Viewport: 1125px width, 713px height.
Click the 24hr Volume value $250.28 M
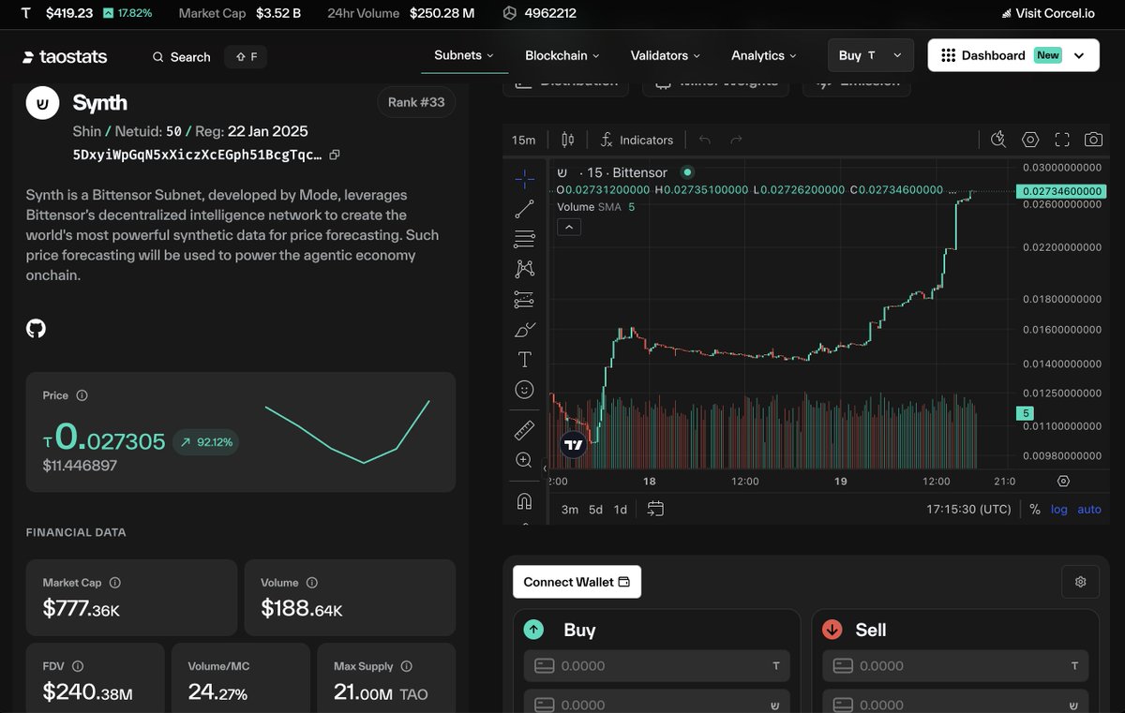[442, 13]
